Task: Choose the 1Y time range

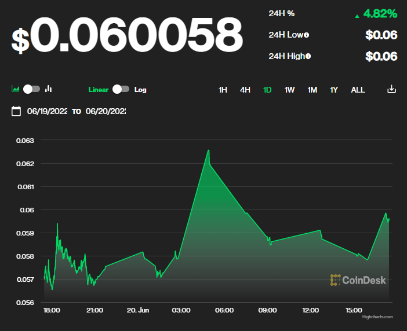Action: pyautogui.click(x=334, y=90)
